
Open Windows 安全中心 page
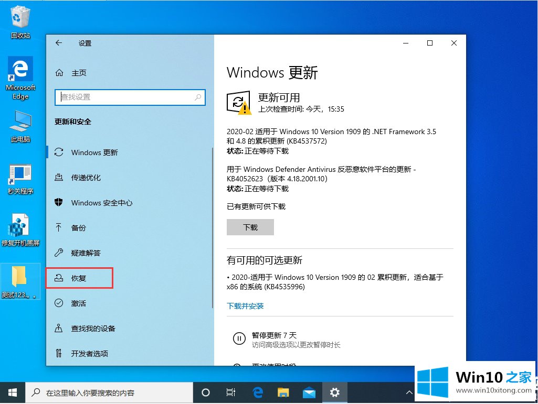coord(129,202)
